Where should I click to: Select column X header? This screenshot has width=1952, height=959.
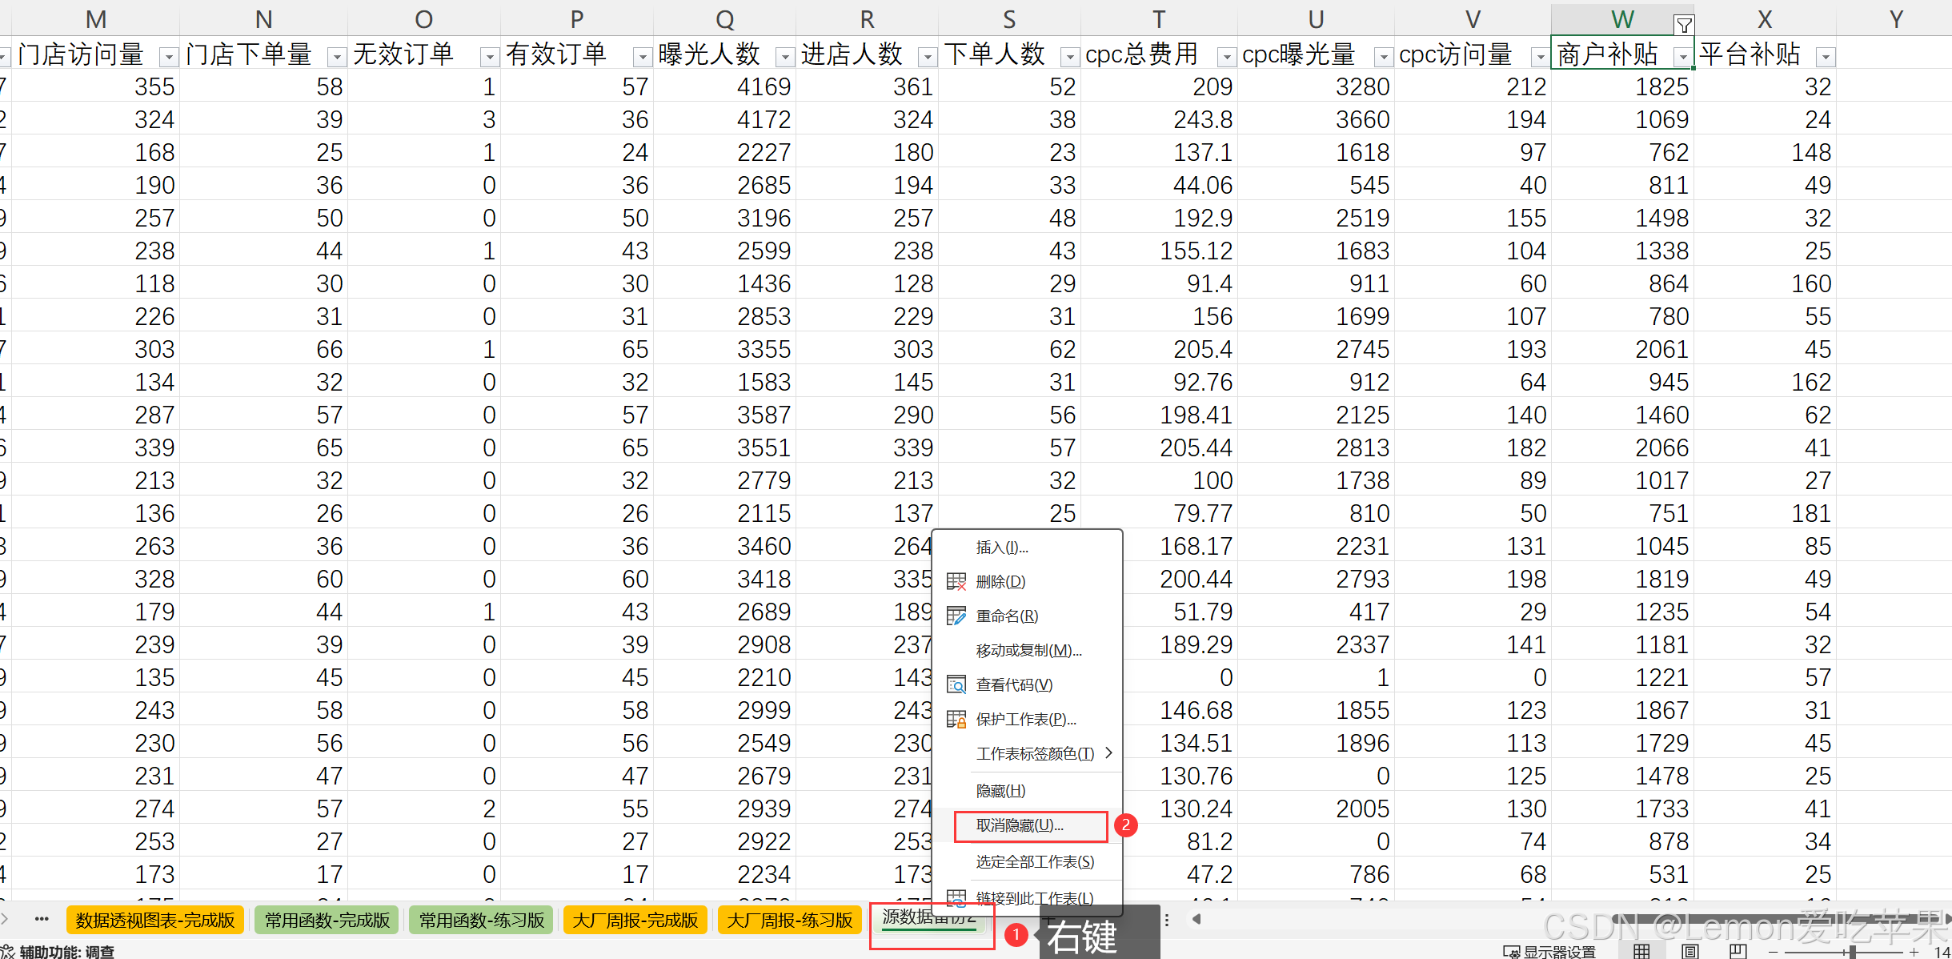(1765, 19)
